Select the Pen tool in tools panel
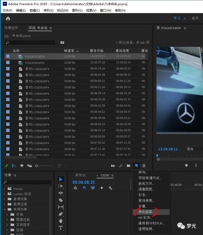The image size is (203, 235). tap(61, 214)
